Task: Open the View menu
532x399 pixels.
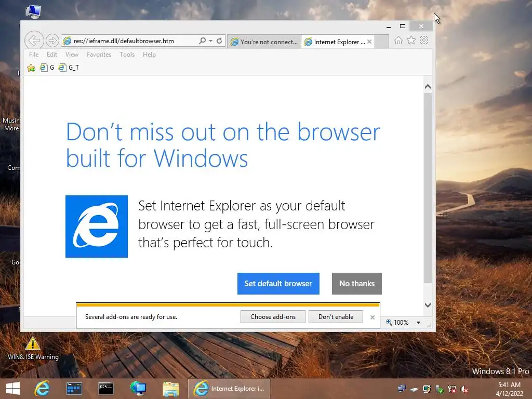Action: pos(72,54)
